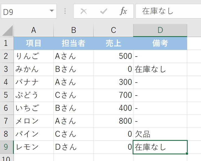Screen dimensions: 201x161
Task: Click the 項目 header cell
Action: (x=33, y=43)
